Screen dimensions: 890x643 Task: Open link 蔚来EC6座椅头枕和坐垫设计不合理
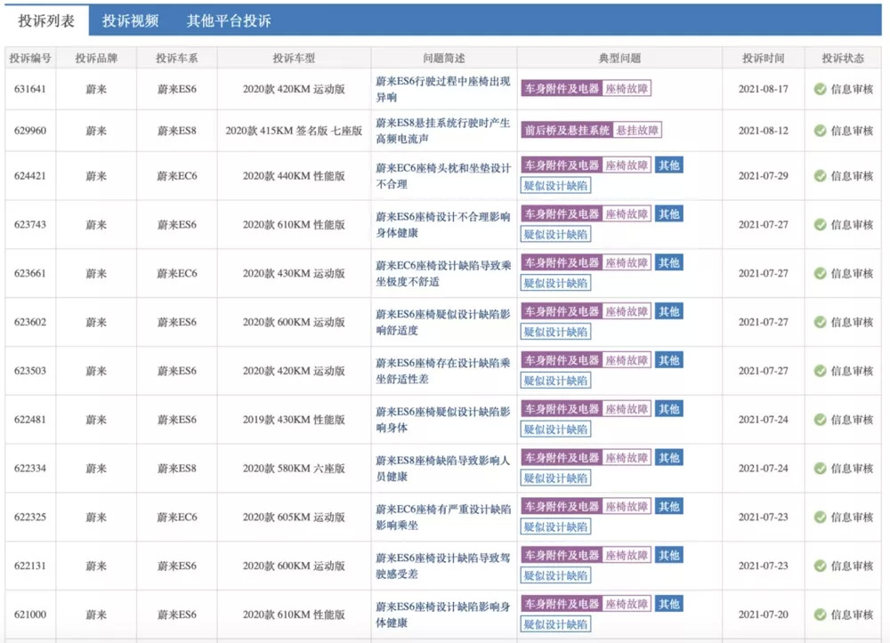click(x=442, y=176)
